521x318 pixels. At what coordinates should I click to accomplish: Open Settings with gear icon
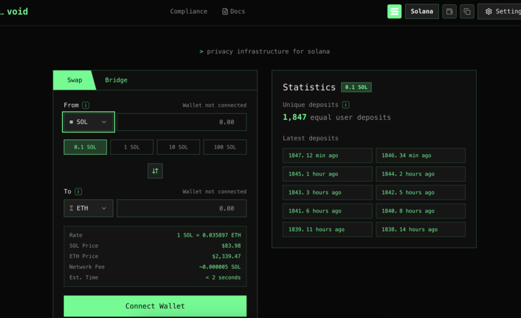[x=500, y=11]
